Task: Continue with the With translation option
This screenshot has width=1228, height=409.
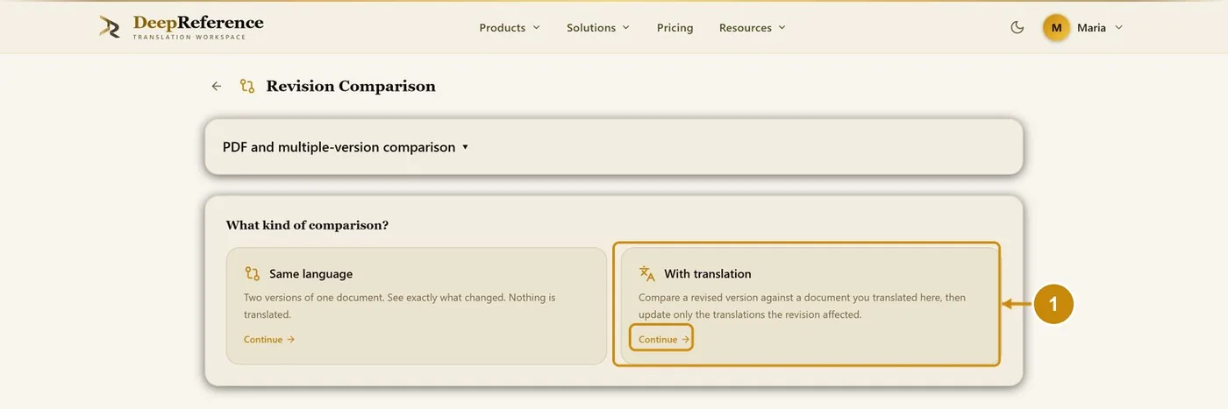Action: pyautogui.click(x=664, y=339)
